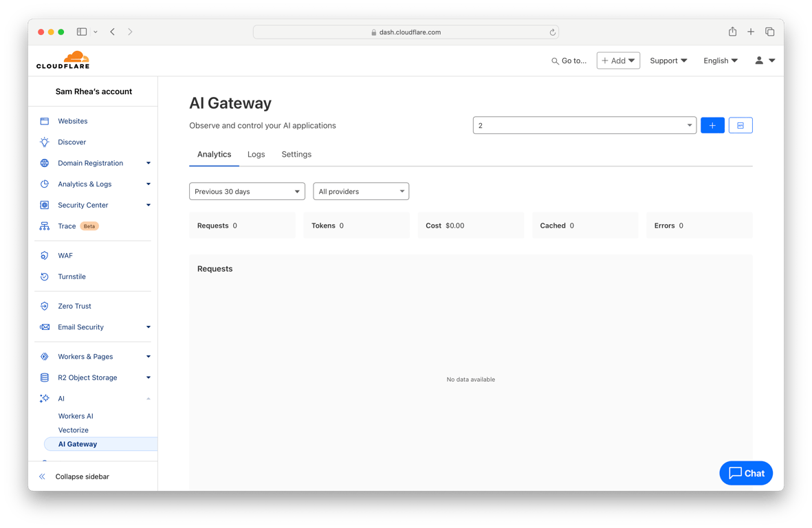Expand the Domain Registration menu

pyautogui.click(x=147, y=163)
